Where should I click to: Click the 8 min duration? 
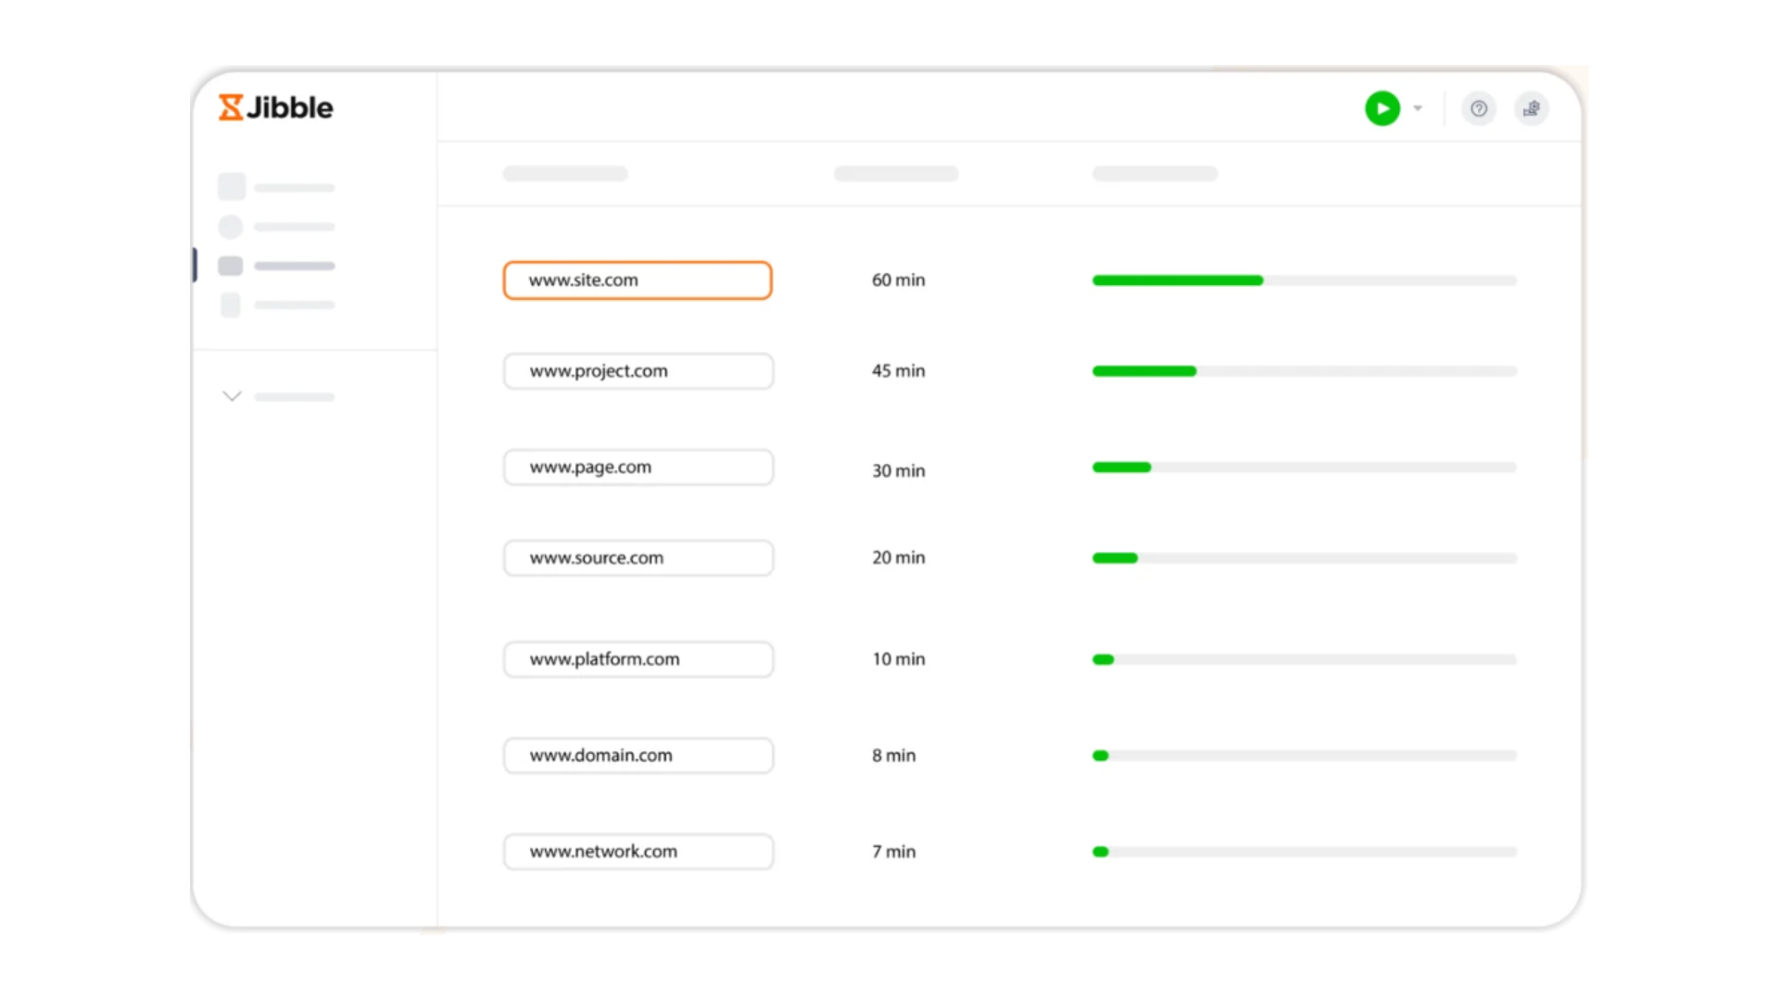(x=893, y=756)
